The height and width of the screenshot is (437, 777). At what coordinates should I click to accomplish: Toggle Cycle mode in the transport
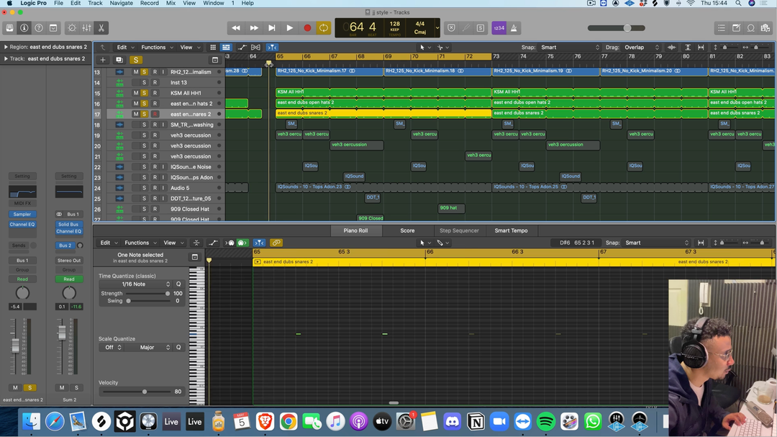pyautogui.click(x=324, y=28)
